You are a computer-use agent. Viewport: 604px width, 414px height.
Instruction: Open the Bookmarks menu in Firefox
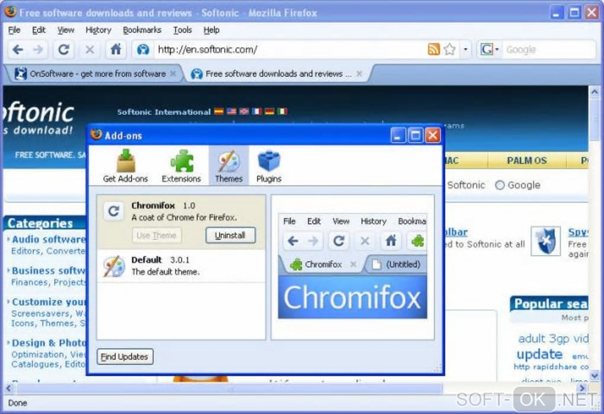[142, 30]
